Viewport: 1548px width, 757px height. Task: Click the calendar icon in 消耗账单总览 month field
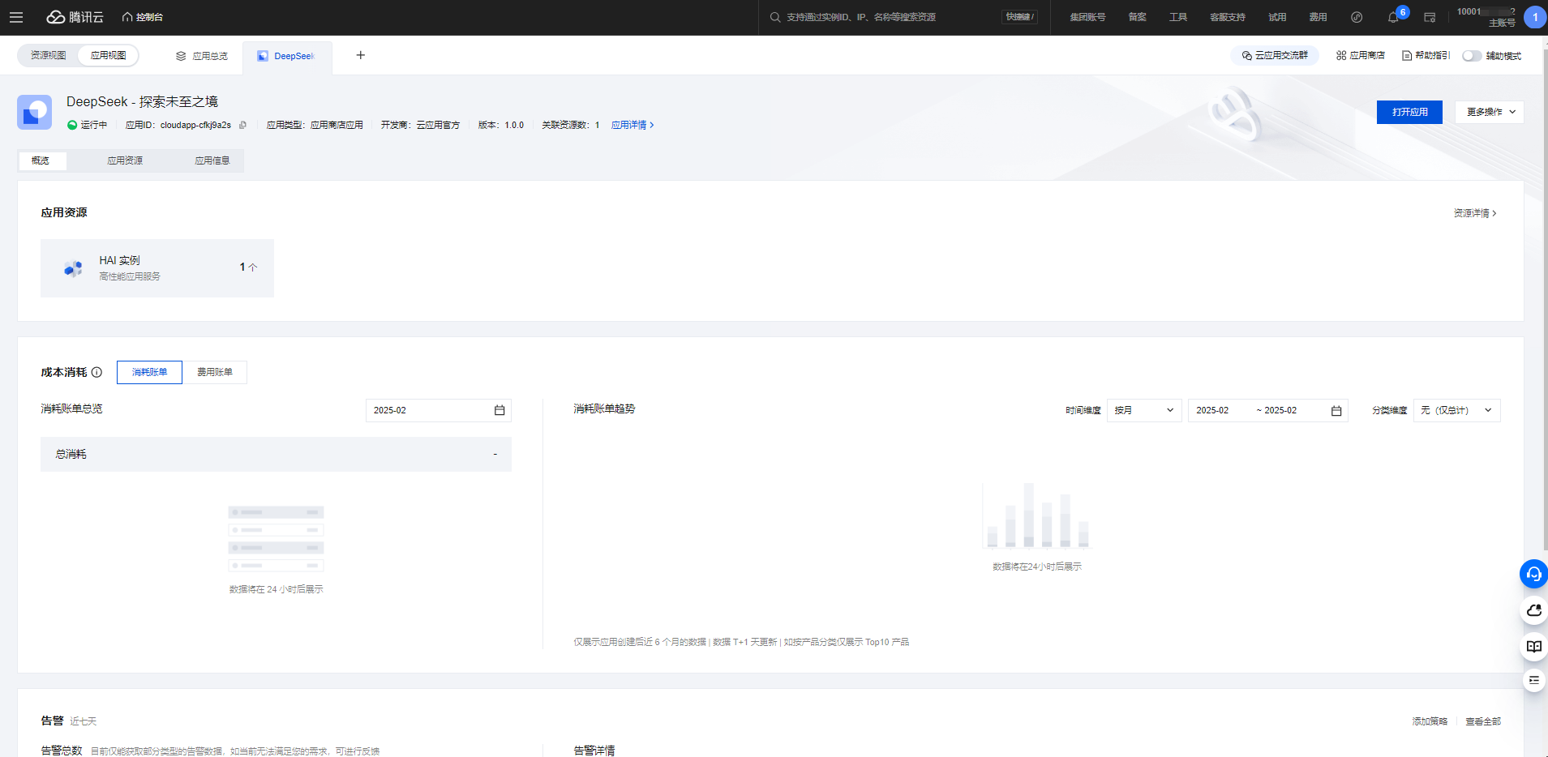(x=500, y=410)
